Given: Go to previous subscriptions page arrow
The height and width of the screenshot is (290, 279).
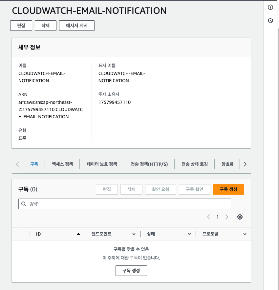Looking at the screenshot, I should pos(209,217).
